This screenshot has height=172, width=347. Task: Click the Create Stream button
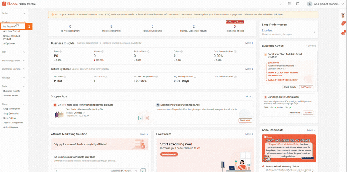[169, 154]
